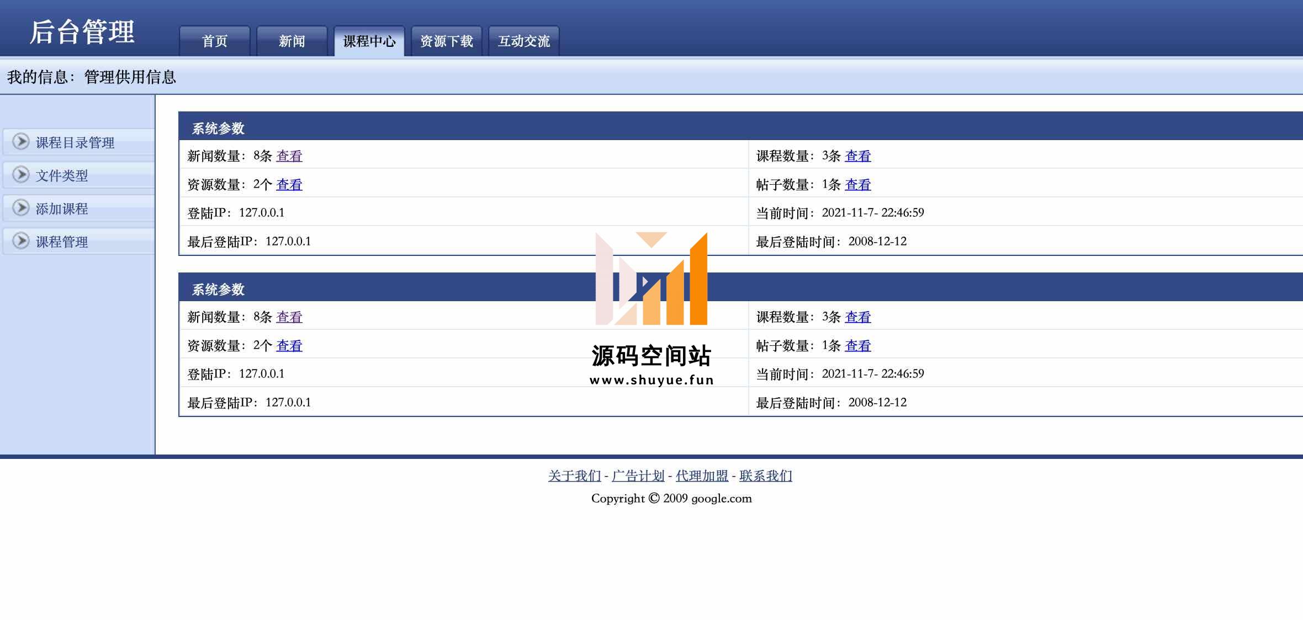Image resolution: width=1303 pixels, height=620 pixels.
Task: Open the 代理加盟 footer link
Action: tap(702, 475)
